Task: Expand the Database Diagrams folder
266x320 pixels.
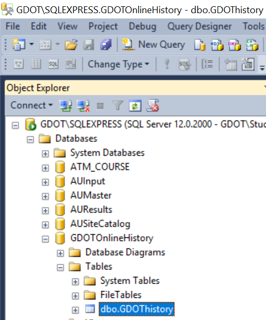Action: pyautogui.click(x=60, y=253)
